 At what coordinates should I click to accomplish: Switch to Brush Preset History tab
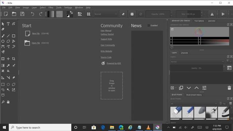[194, 95]
